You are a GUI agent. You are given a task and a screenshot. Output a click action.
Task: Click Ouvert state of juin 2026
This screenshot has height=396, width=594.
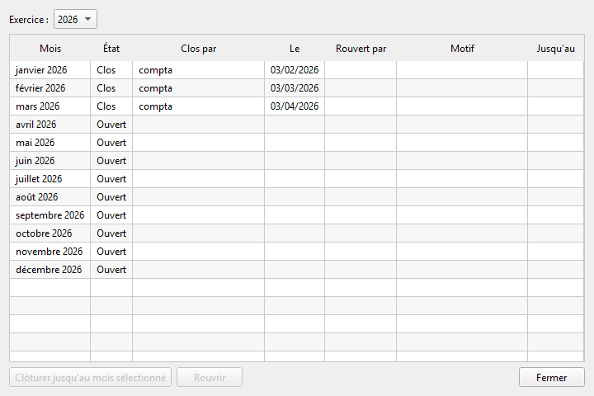pyautogui.click(x=111, y=161)
